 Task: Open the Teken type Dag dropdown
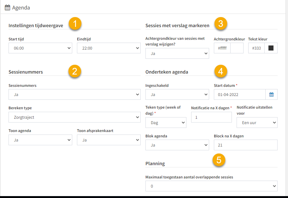[x=166, y=123]
